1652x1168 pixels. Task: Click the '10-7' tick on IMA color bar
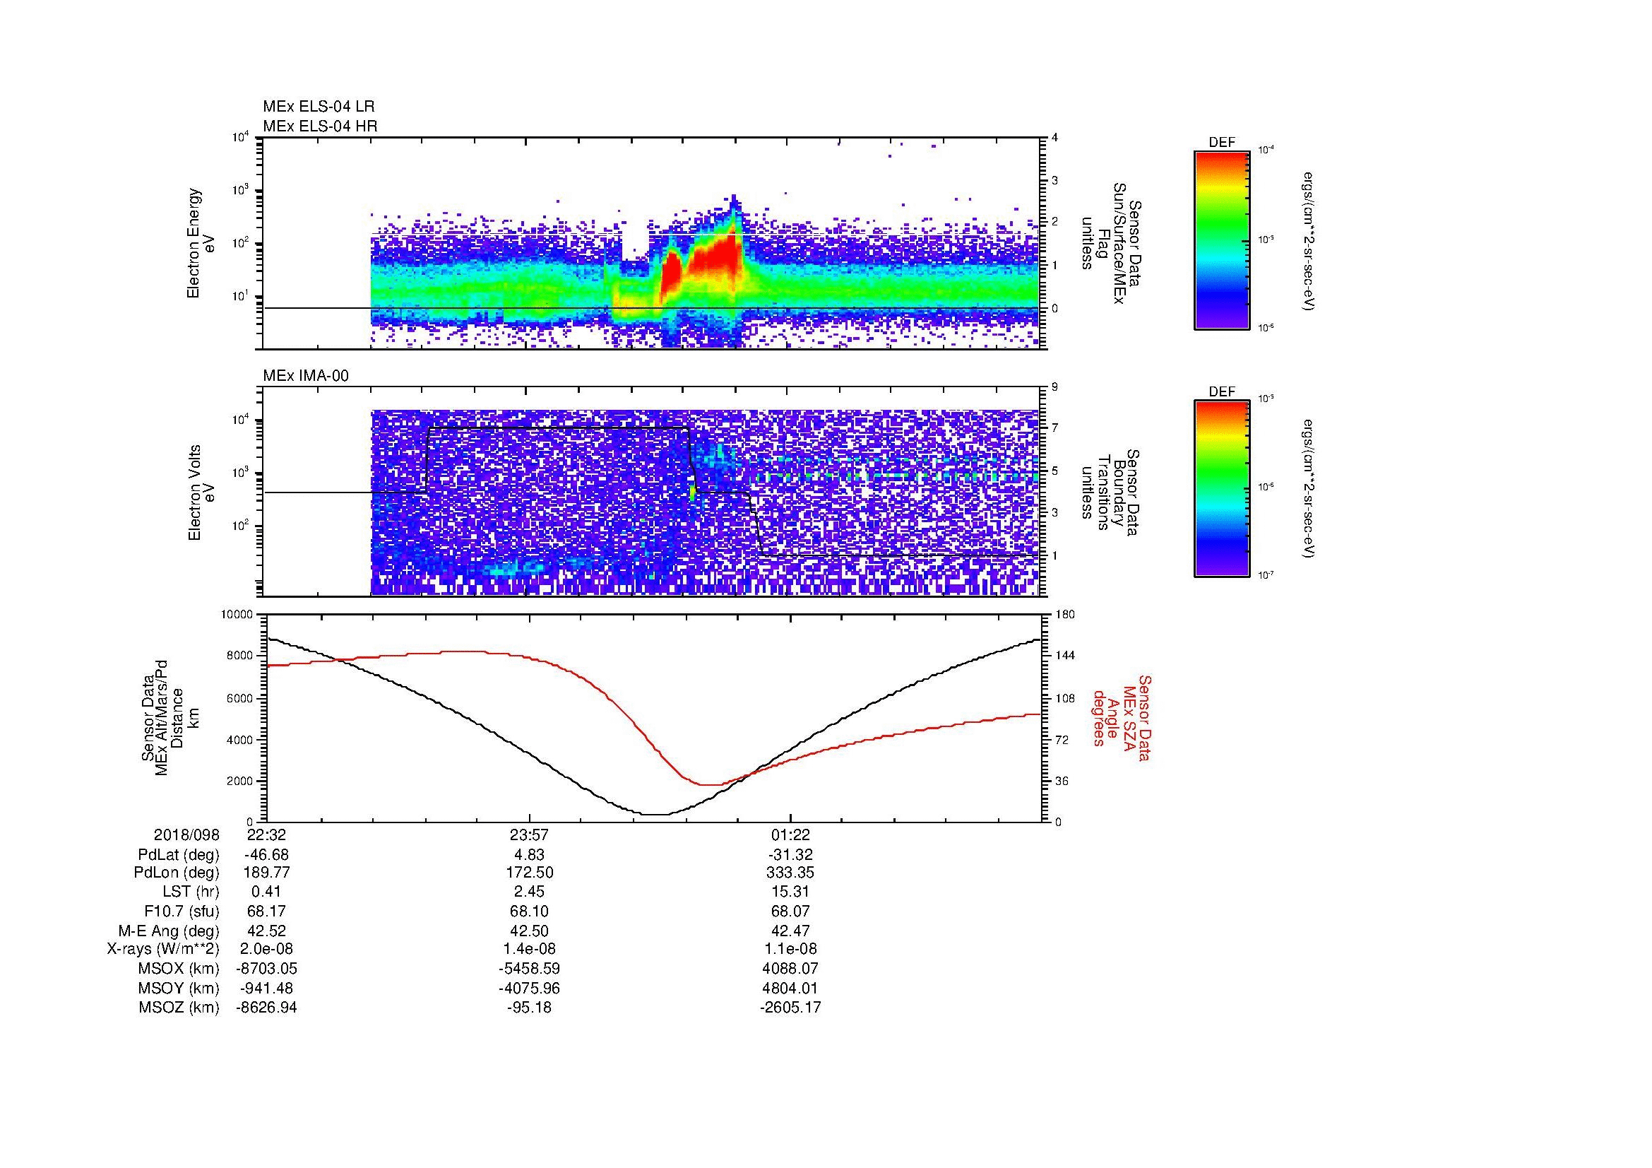click(x=1265, y=576)
